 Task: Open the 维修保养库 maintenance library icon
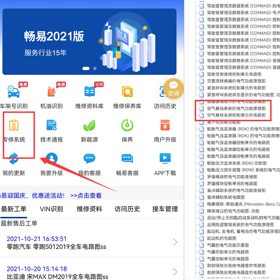127,91
